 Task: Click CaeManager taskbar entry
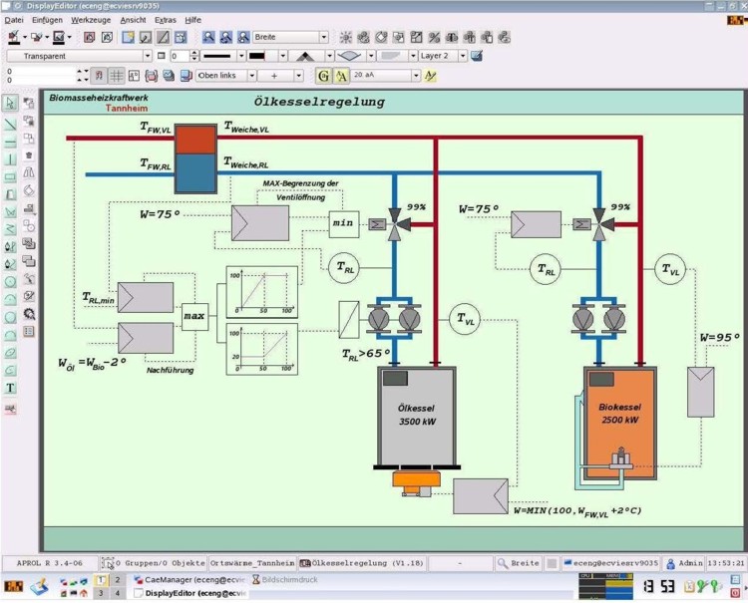[x=189, y=580]
